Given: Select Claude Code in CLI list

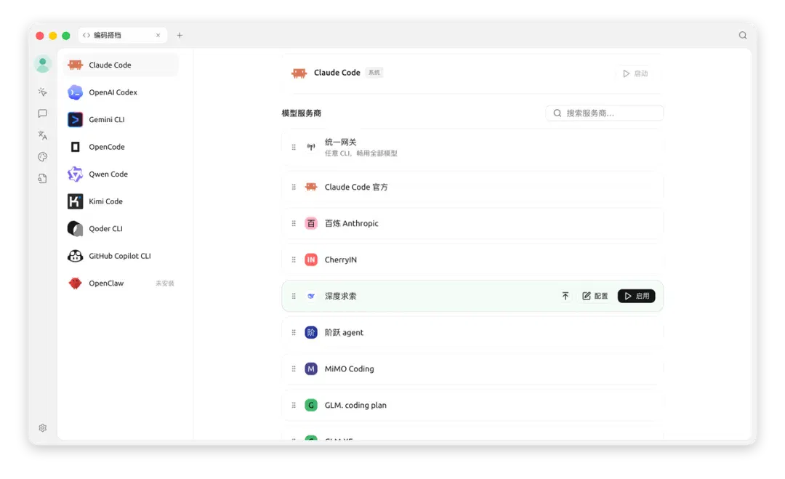Looking at the screenshot, I should coord(121,65).
